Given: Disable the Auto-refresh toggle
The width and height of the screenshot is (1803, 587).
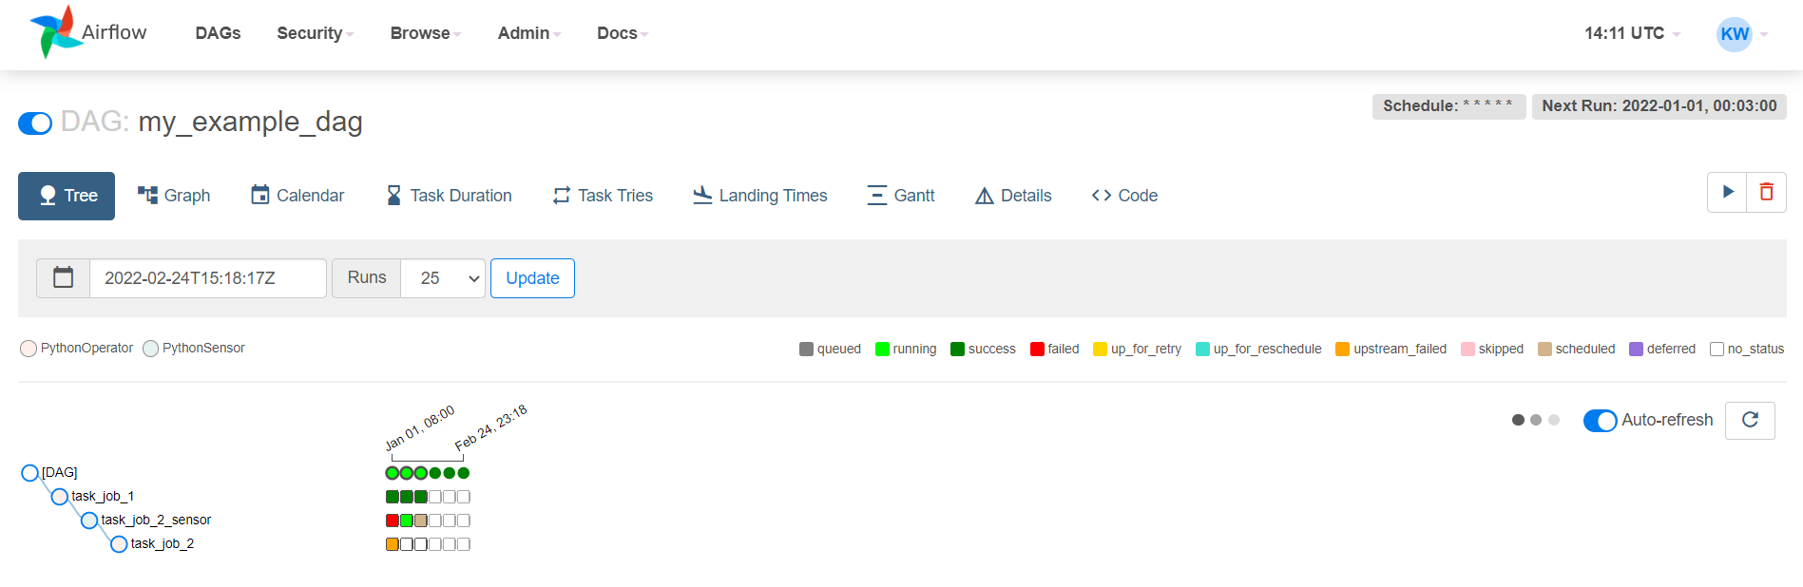Looking at the screenshot, I should pos(1600,421).
